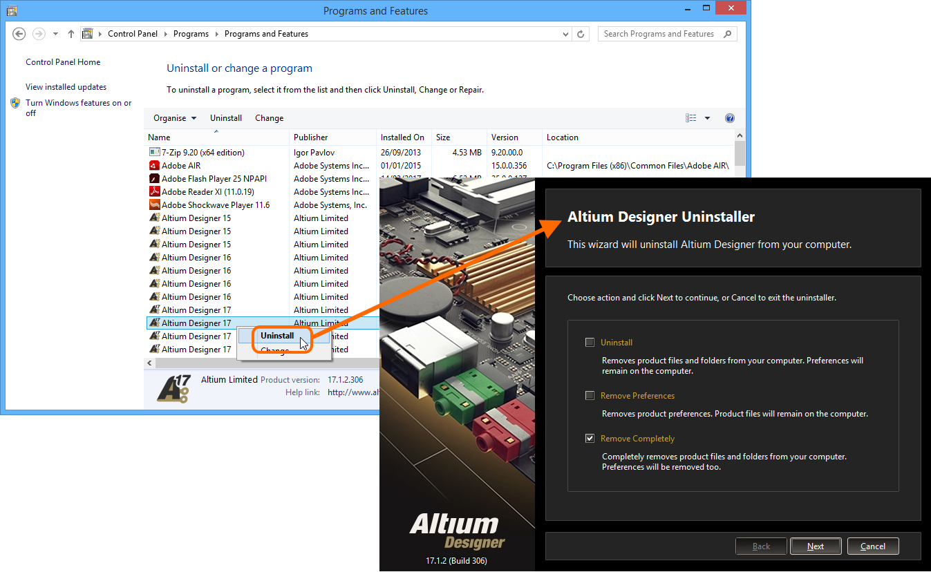The height and width of the screenshot is (572, 931).
Task: Click the up one level arrow
Action: [71, 34]
